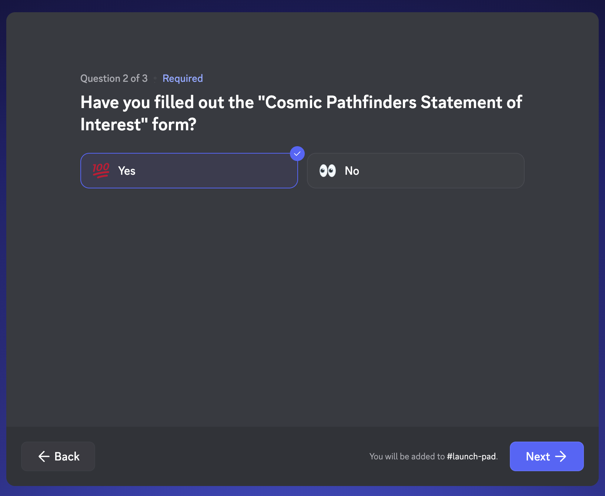Click the dot separator before "Required"
This screenshot has height=496, width=605.
pyautogui.click(x=155, y=78)
